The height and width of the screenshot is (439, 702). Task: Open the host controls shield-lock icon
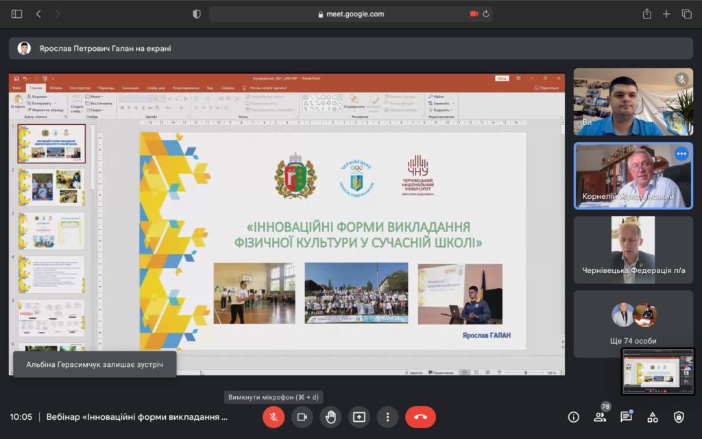679,417
